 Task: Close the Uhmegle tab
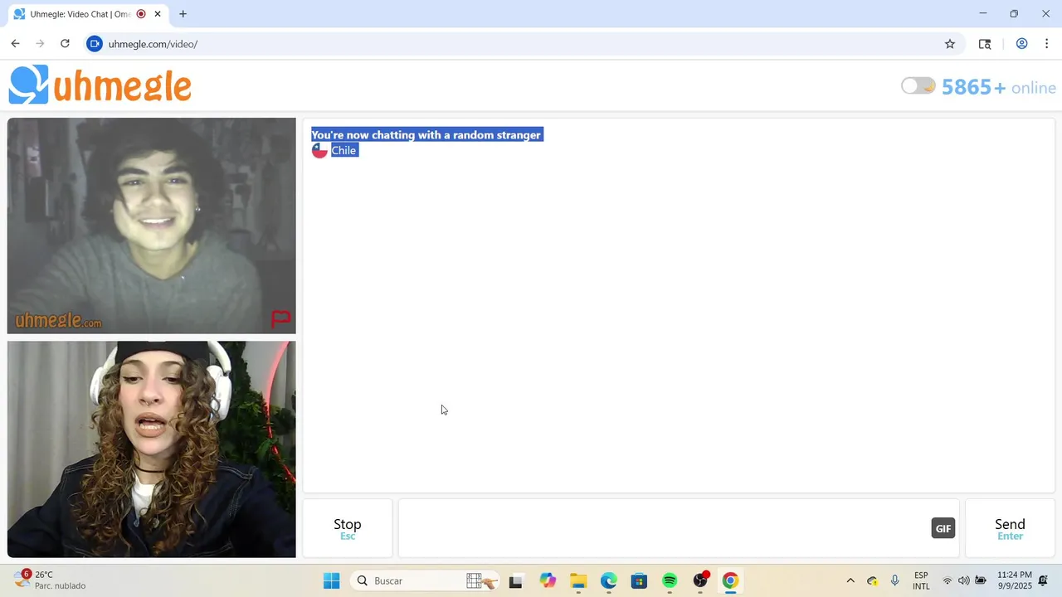point(158,14)
